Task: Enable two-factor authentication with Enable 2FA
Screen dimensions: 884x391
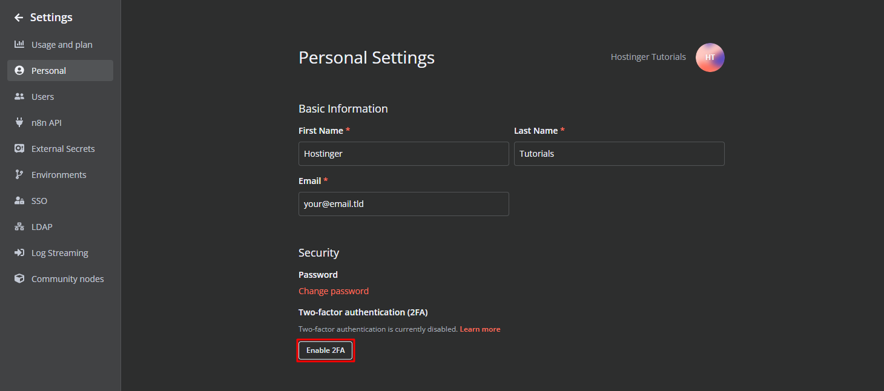Action: click(x=325, y=350)
